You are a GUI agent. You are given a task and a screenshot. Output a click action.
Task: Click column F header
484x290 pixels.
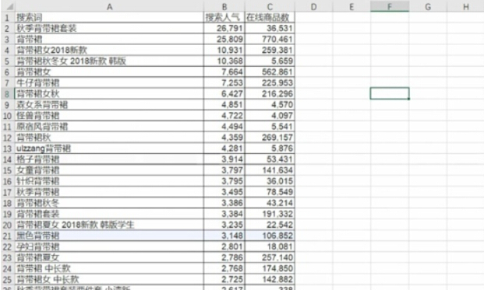390,6
